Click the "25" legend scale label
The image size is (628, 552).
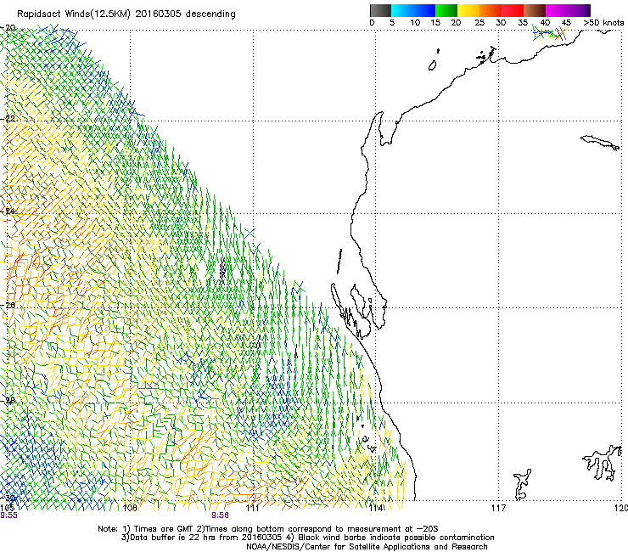tap(479, 23)
